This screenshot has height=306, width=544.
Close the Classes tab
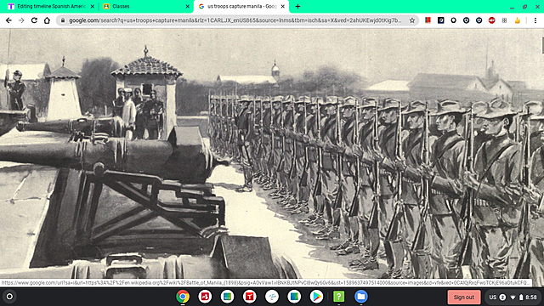[187, 6]
